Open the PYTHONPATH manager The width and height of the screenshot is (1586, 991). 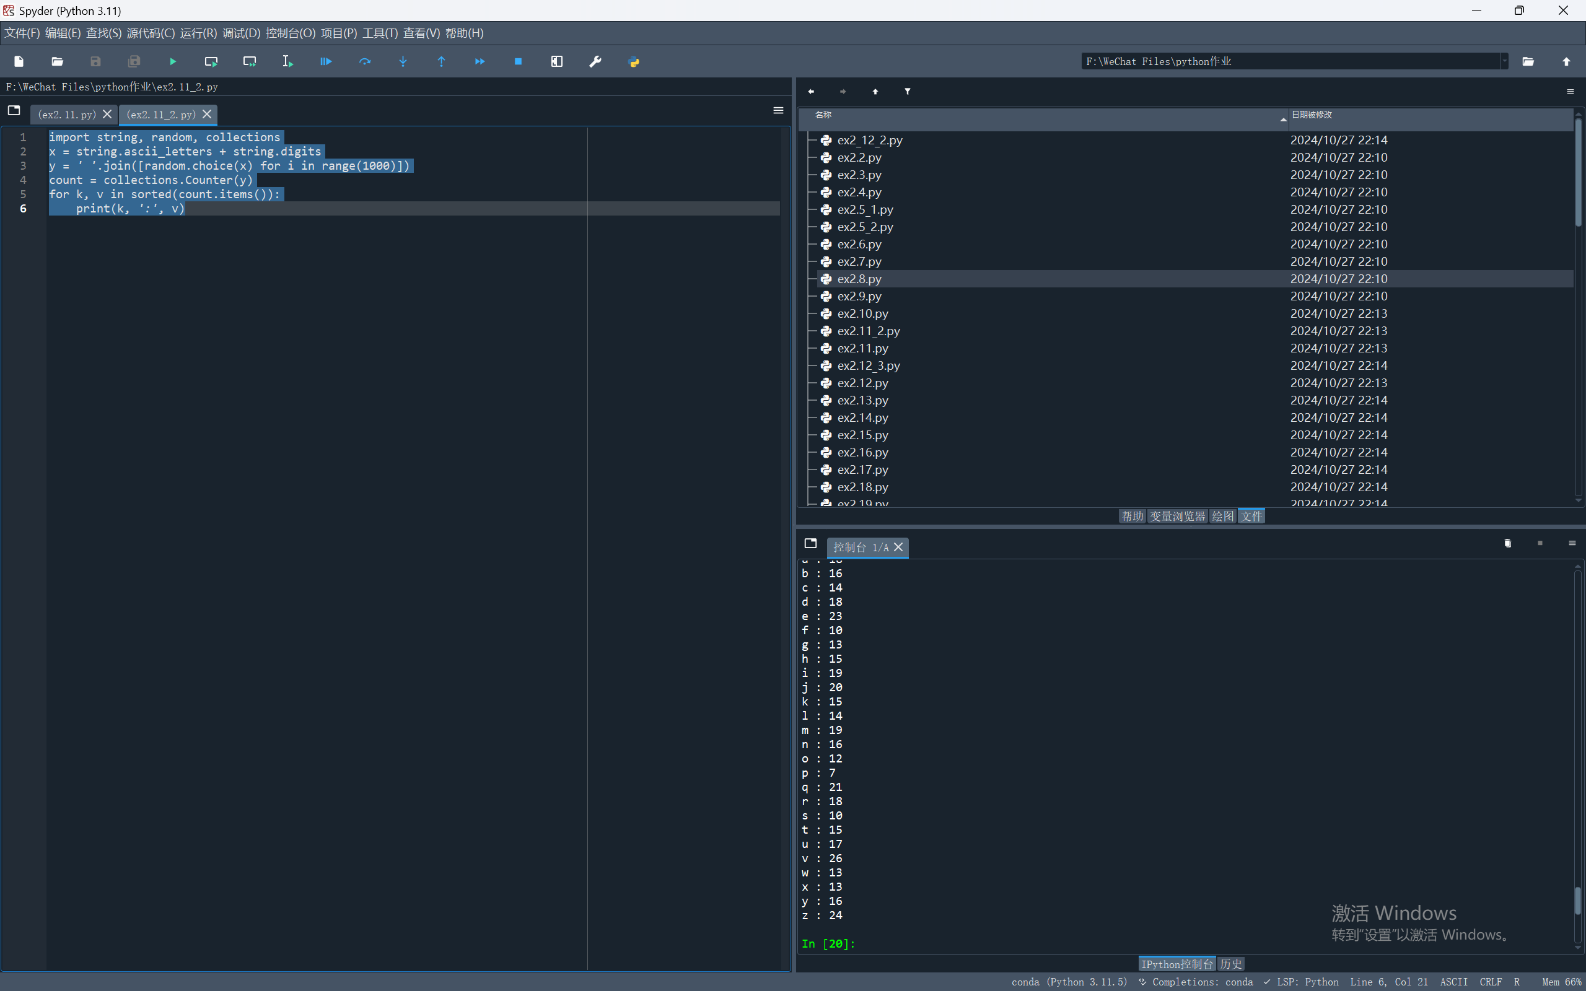(634, 61)
